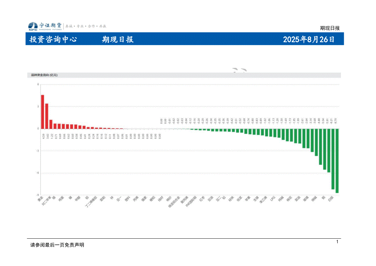This screenshot has height=266, width=376.
Task: Click the x-axis label 鸡蛋
Action: coord(61,198)
